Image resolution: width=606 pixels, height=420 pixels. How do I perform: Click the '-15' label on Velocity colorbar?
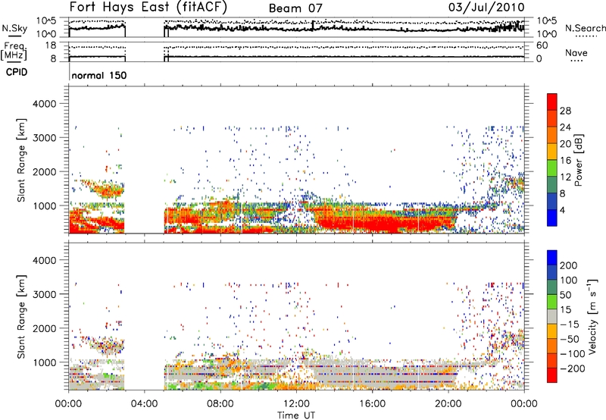(x=570, y=324)
